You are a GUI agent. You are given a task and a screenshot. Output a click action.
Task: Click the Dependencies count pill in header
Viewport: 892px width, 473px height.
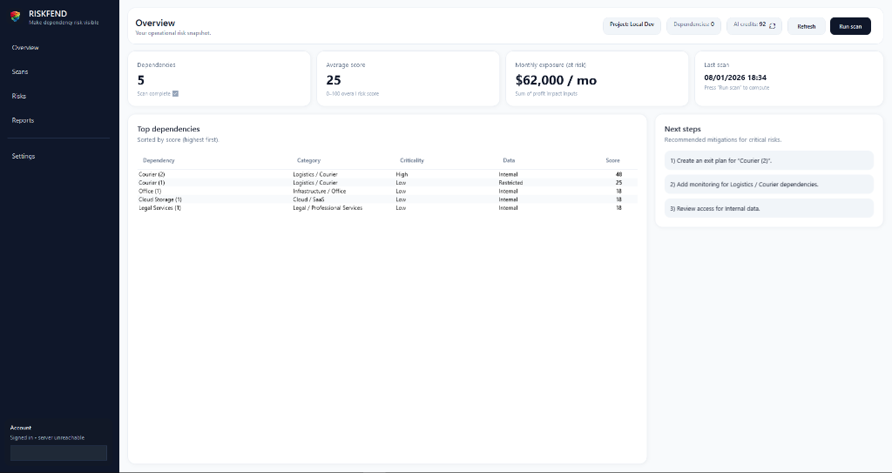point(693,25)
